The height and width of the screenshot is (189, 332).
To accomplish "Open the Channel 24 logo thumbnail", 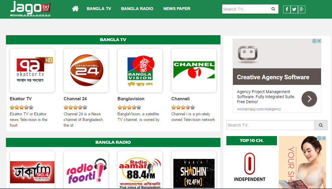I will point(86,70).
